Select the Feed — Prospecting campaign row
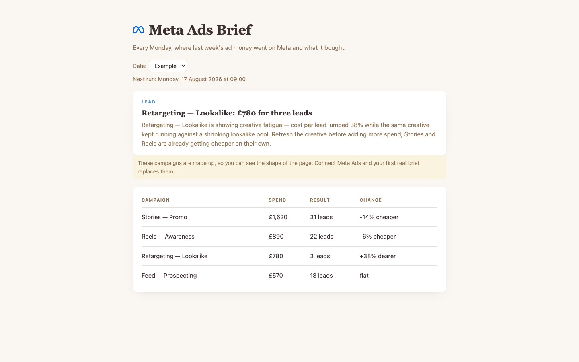The width and height of the screenshot is (579, 362). tap(289, 276)
